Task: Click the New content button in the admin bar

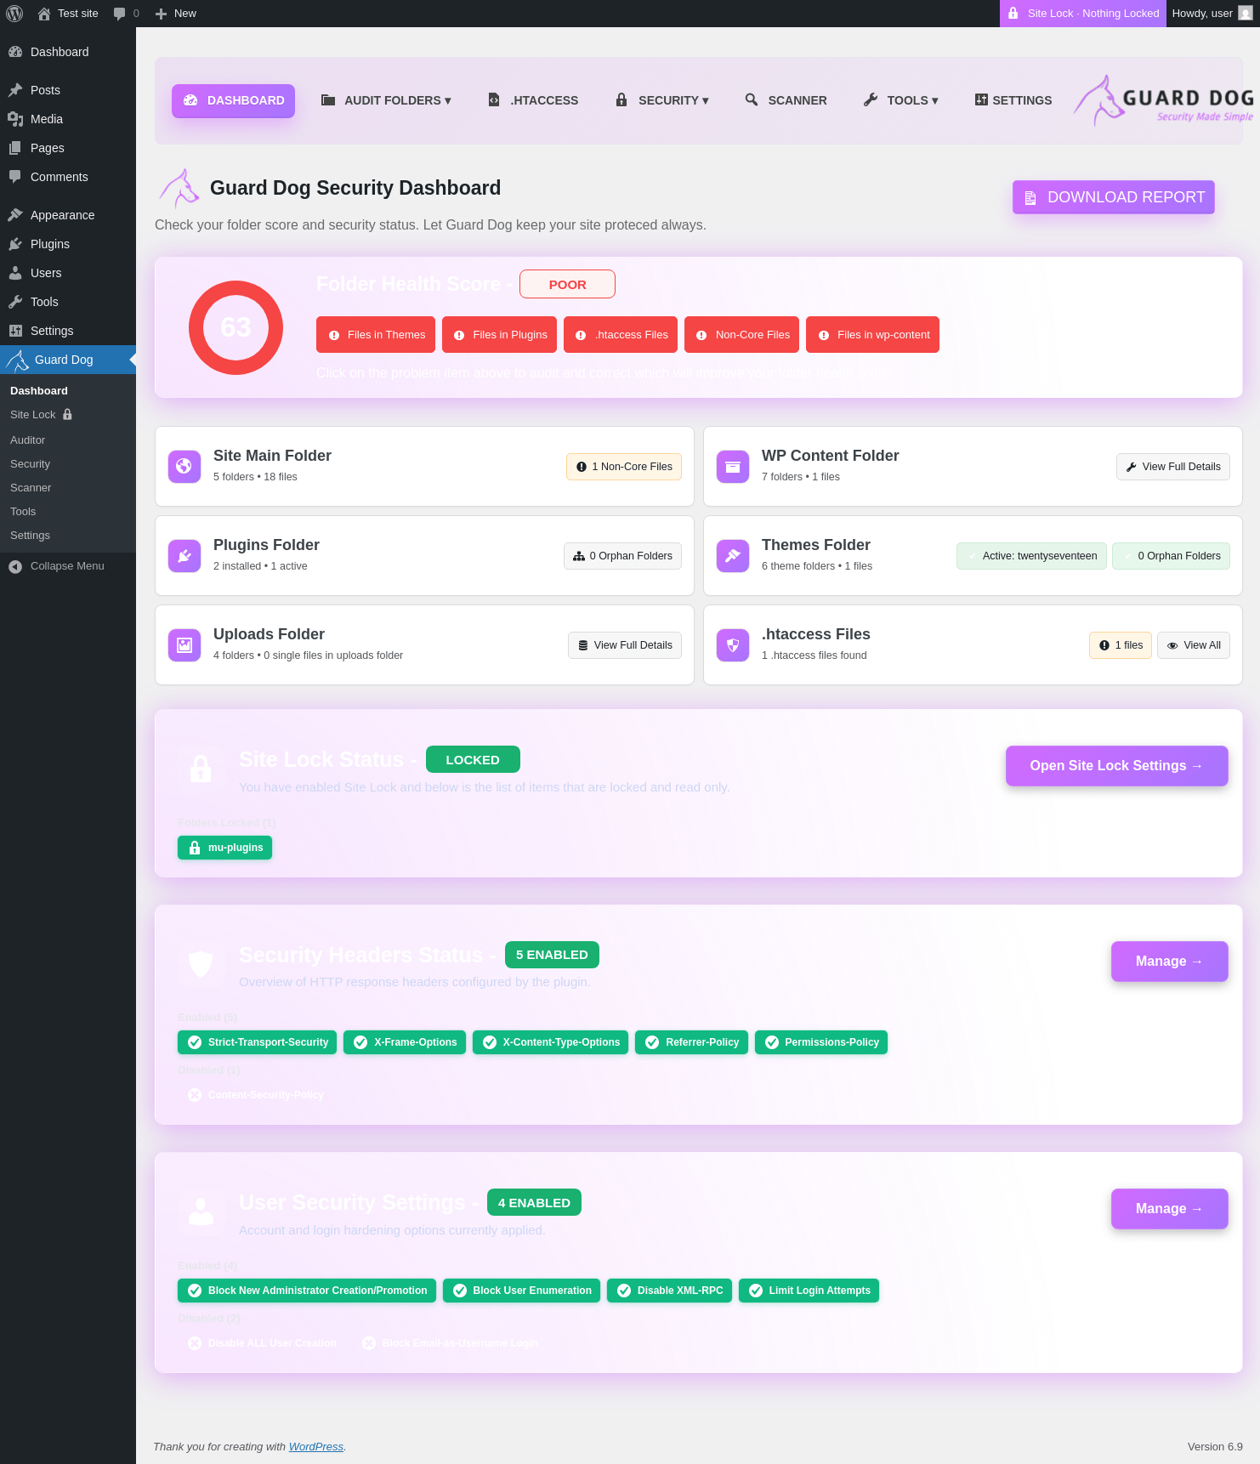Action: [x=176, y=14]
